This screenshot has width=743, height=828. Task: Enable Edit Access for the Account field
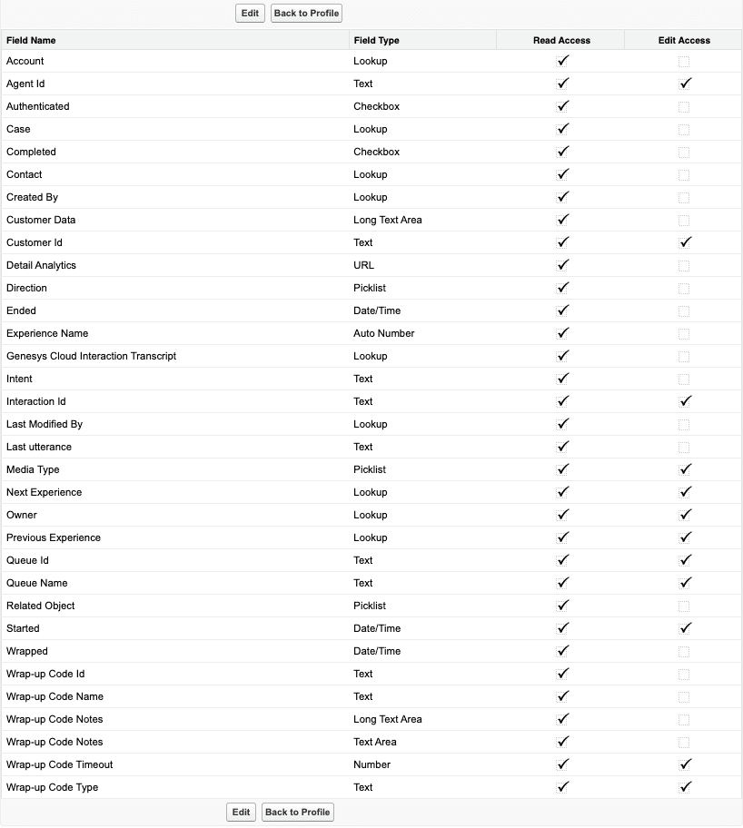point(685,61)
